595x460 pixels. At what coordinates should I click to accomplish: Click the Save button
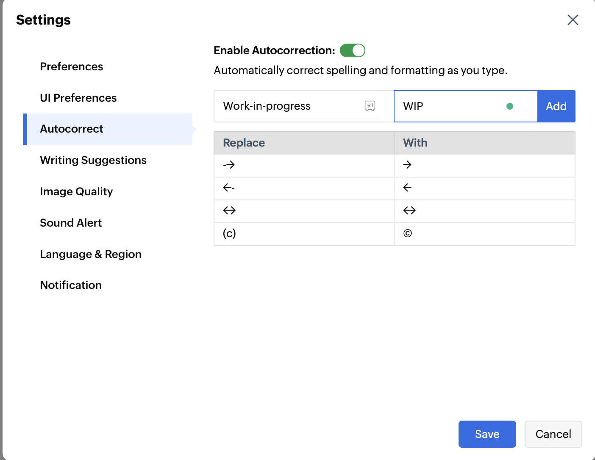487,434
